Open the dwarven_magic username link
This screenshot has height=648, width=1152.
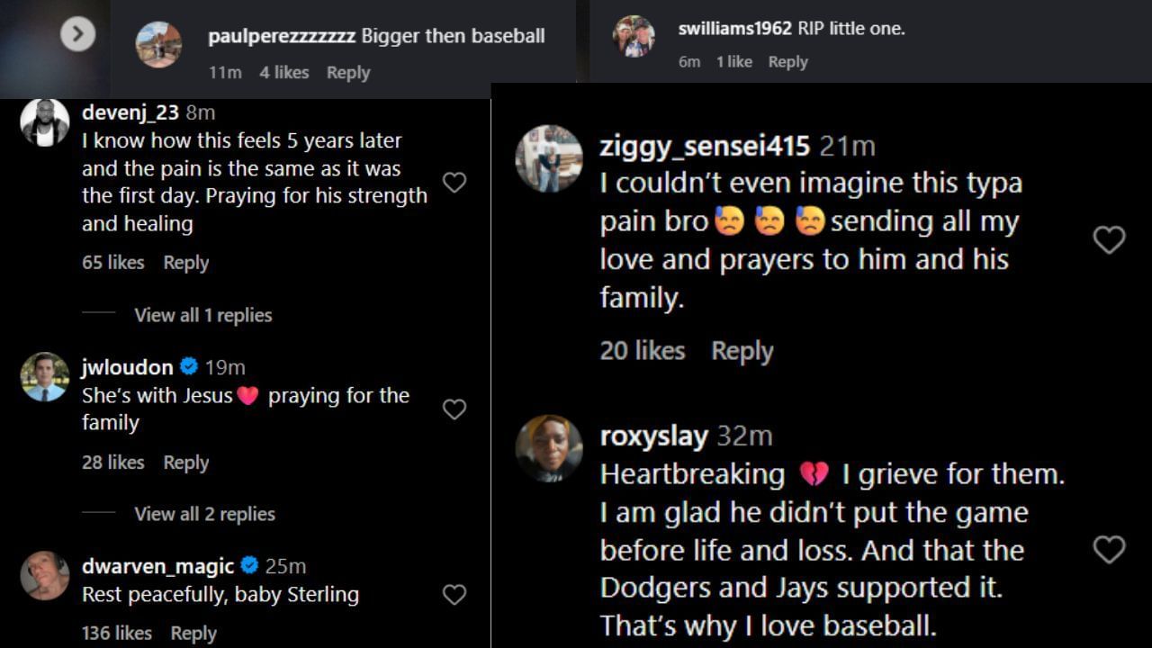click(x=157, y=566)
